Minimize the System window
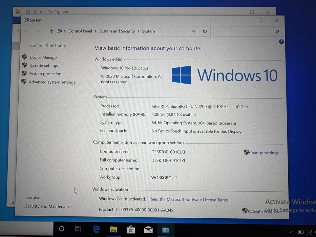Image resolution: width=316 pixels, height=237 pixels. coord(245,20)
